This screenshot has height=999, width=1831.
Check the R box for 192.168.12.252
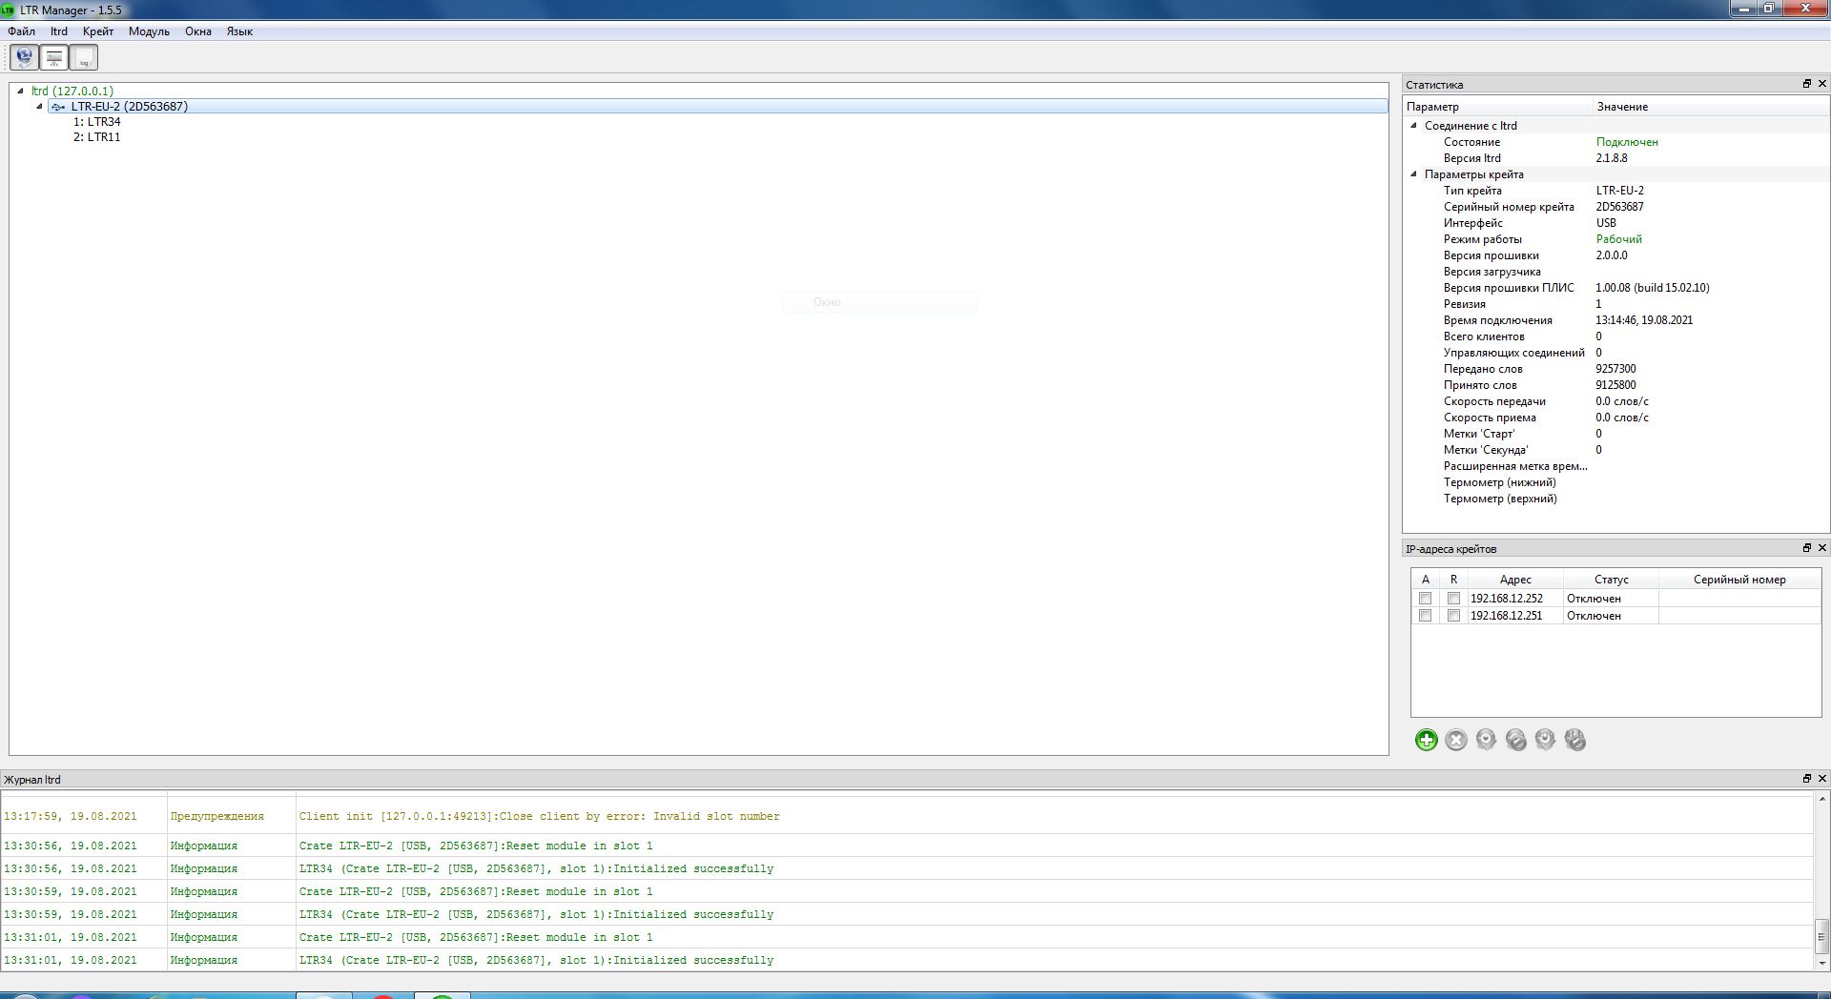(1453, 599)
